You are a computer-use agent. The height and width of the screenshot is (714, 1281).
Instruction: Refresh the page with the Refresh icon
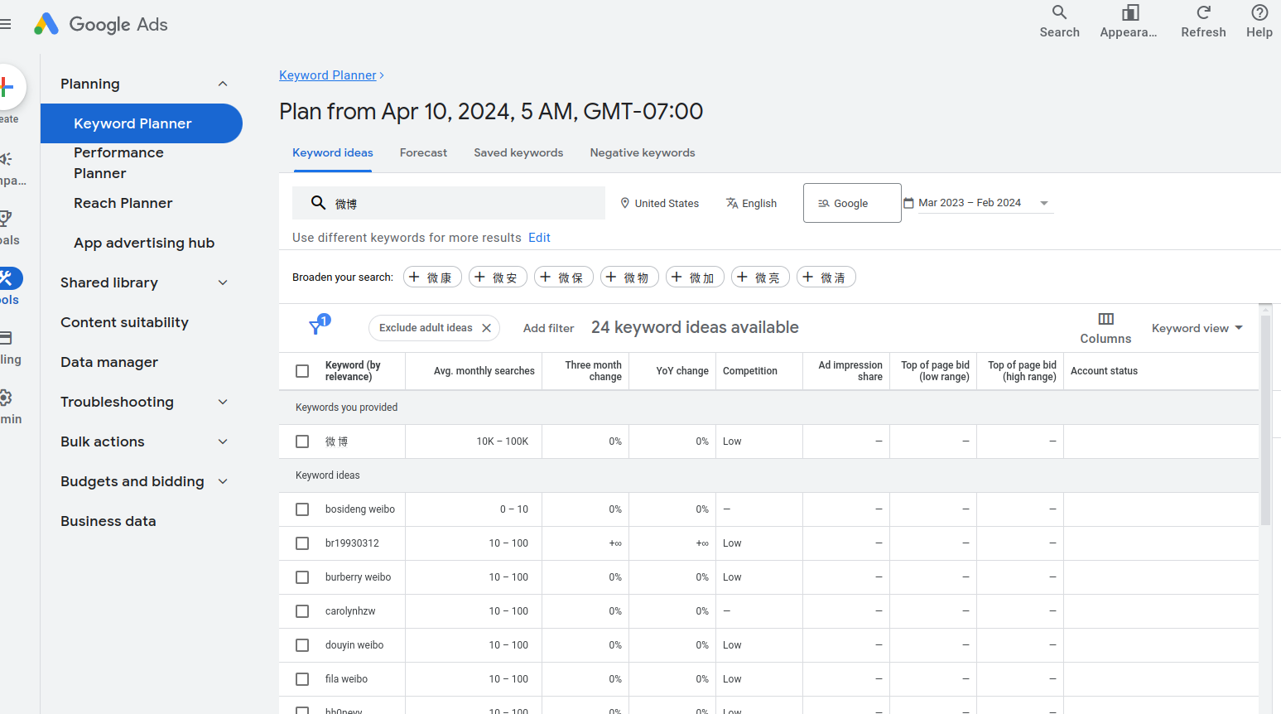click(1203, 22)
